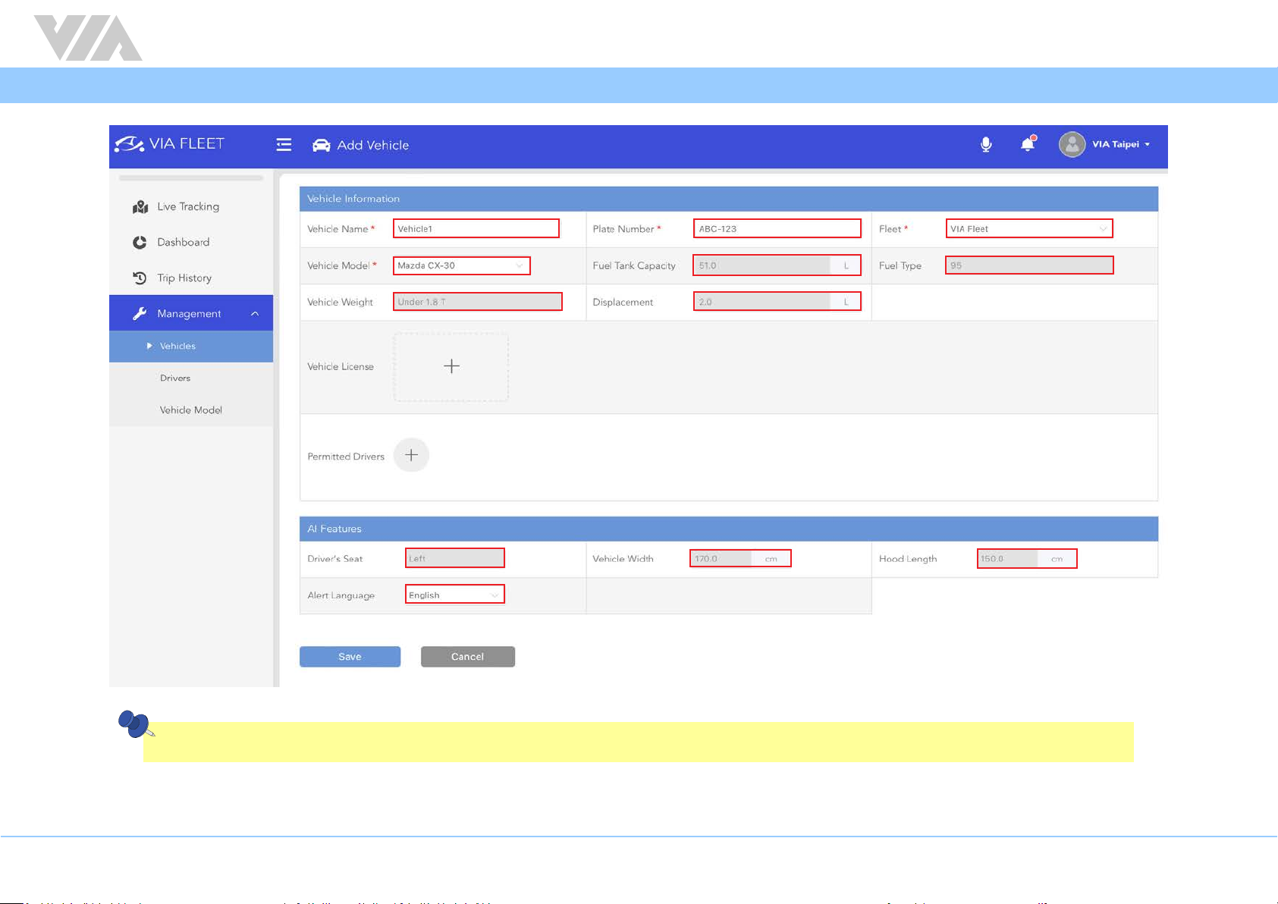Open the Fleet dropdown showing VIA Fleet

tap(1029, 228)
